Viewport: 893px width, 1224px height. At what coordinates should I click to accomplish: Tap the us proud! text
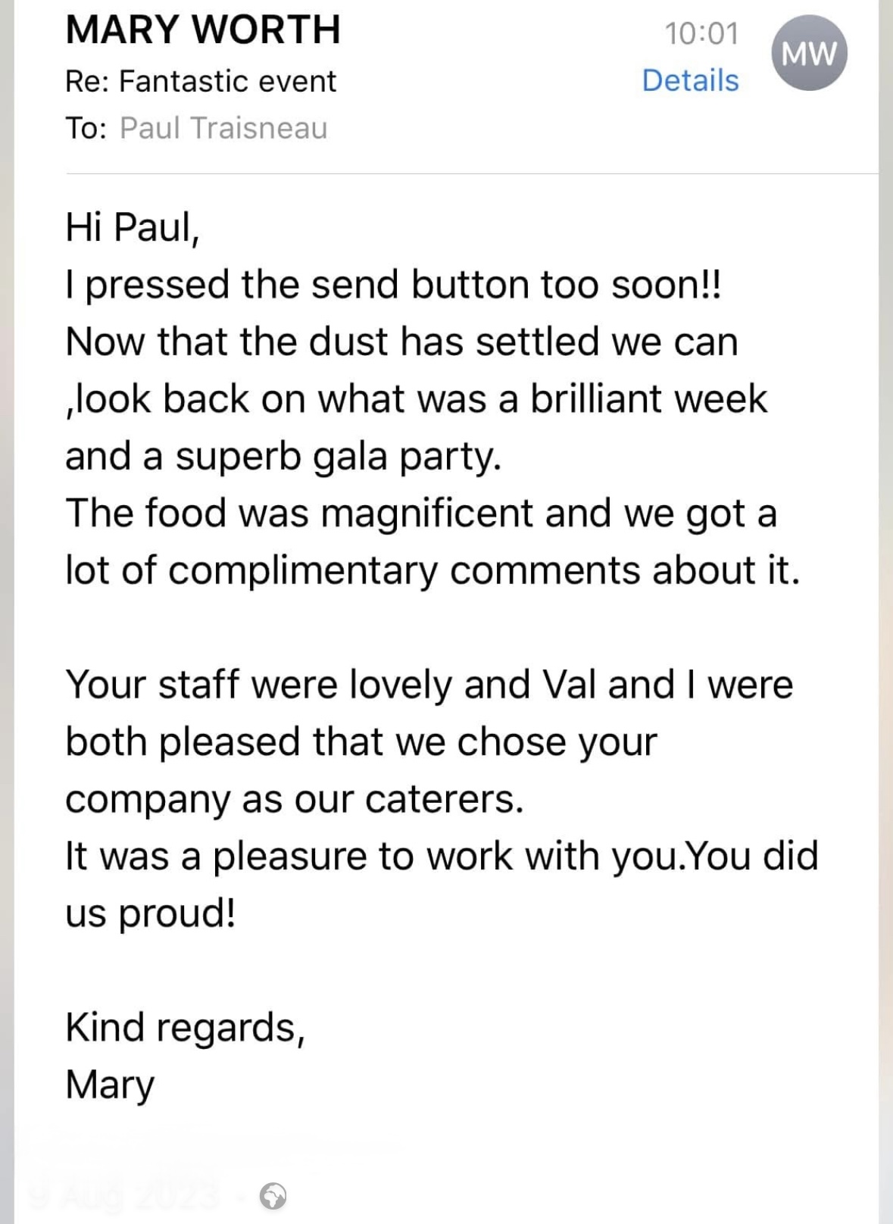click(x=151, y=913)
